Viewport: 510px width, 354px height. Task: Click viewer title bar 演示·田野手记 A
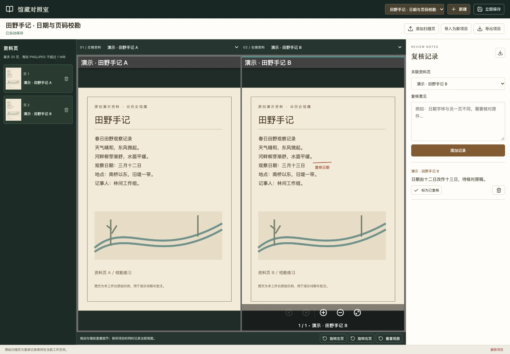coord(159,63)
